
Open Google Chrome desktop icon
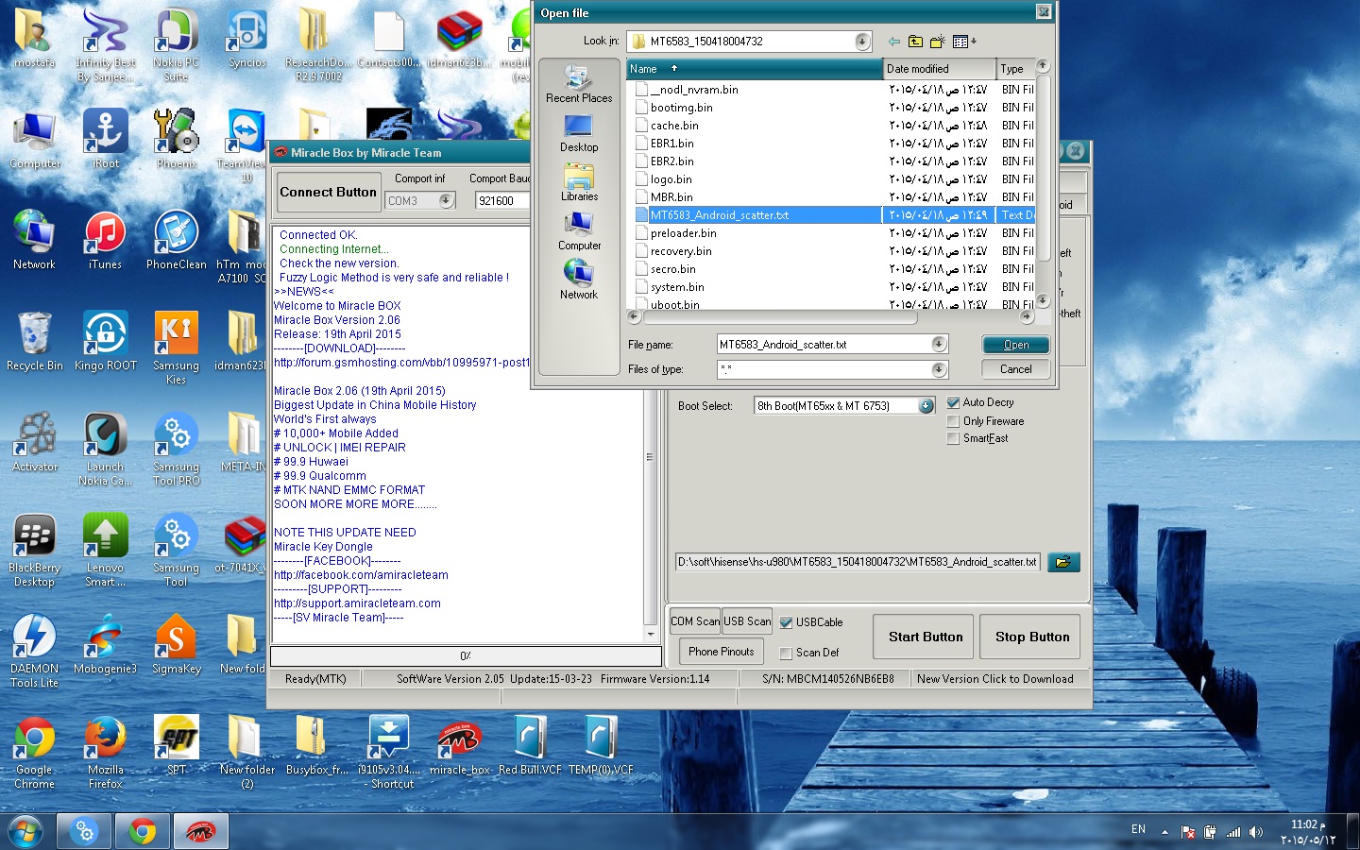[x=35, y=752]
